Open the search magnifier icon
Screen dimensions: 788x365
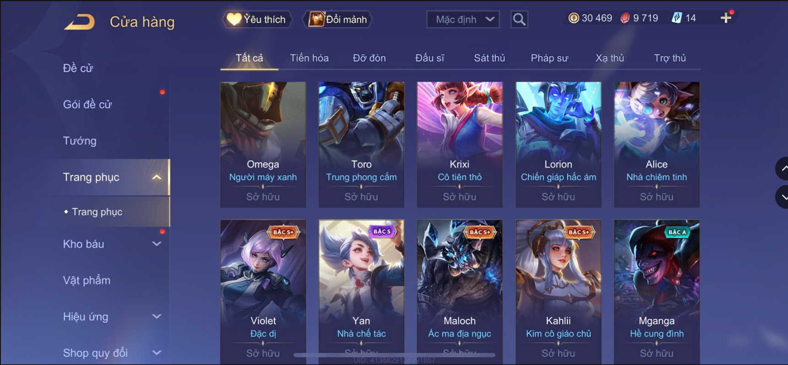coord(519,19)
